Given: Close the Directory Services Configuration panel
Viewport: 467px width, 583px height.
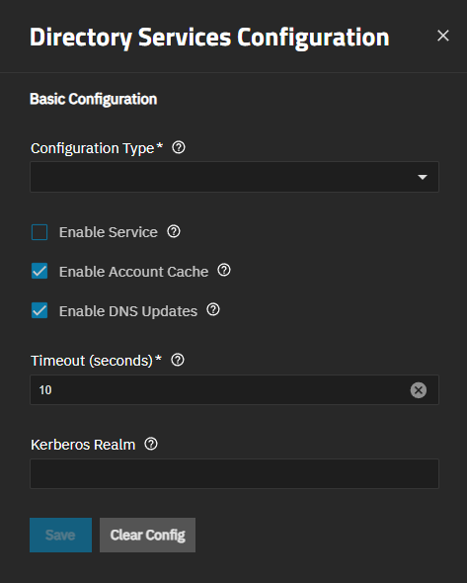Looking at the screenshot, I should (443, 36).
